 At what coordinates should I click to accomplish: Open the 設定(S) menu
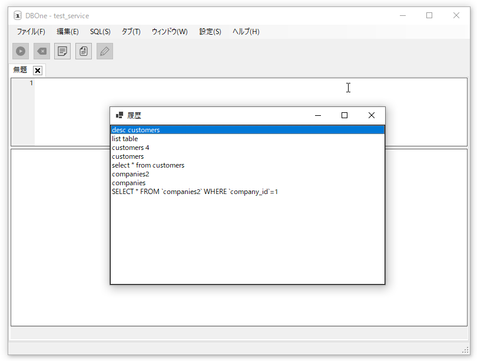tap(210, 32)
